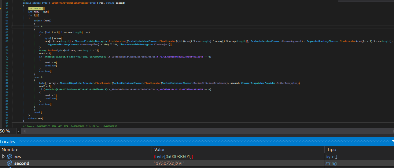Viewport: 394px width, 168px height.
Task: Click the byte[] type of res
Action: click(x=332, y=157)
